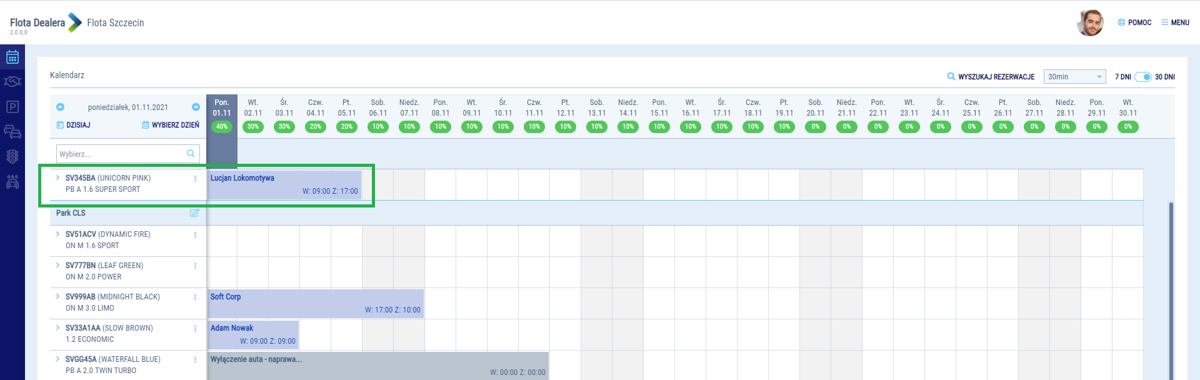Open the car wash sidebar icon

(x=12, y=182)
